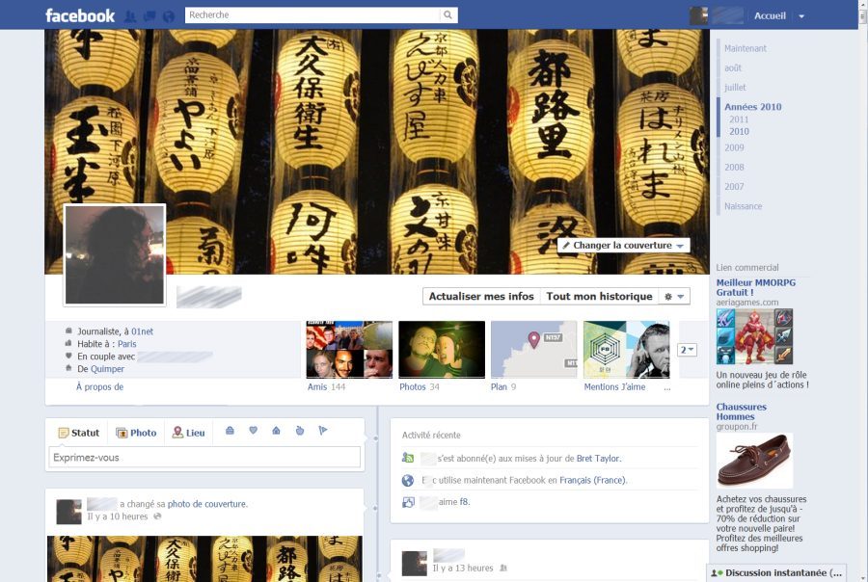This screenshot has height=582, width=868.
Task: Click the Actualiser mes infos button
Action: click(481, 297)
